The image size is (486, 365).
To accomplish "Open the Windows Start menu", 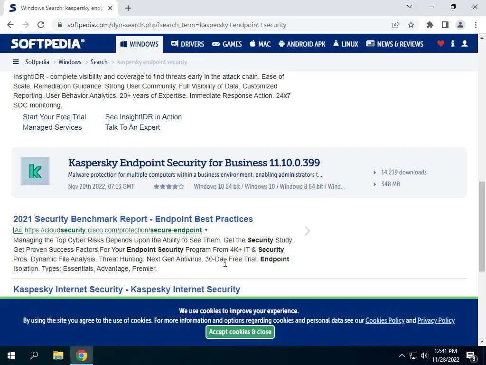I will (x=11, y=355).
